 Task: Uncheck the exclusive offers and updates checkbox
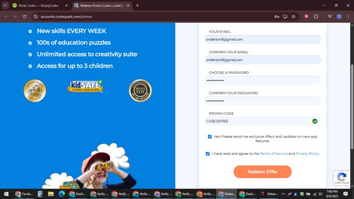[210, 137]
